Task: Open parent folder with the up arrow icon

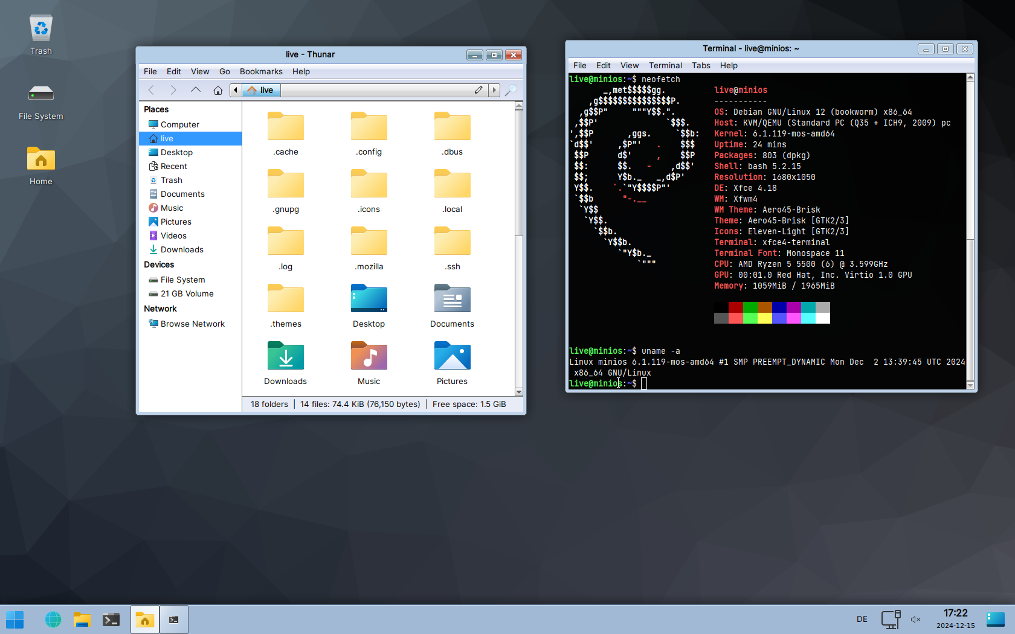Action: point(195,89)
